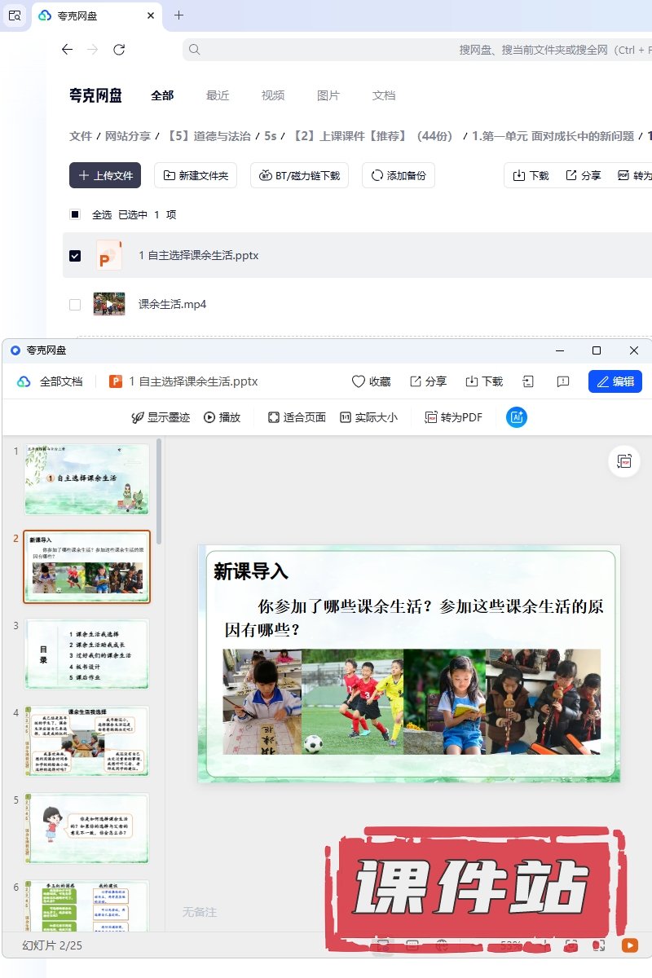Select slide 3 目录 thumbnail
The width and height of the screenshot is (652, 978).
tap(87, 654)
